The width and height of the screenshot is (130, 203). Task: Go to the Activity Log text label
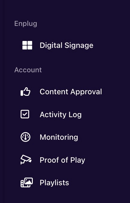point(61,114)
